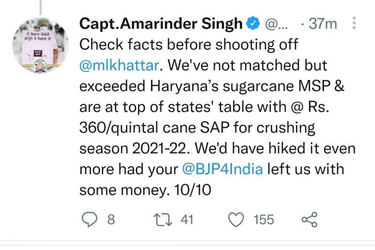The width and height of the screenshot is (375, 250).
Task: Click the truncated @ handle
Action: 275,23
